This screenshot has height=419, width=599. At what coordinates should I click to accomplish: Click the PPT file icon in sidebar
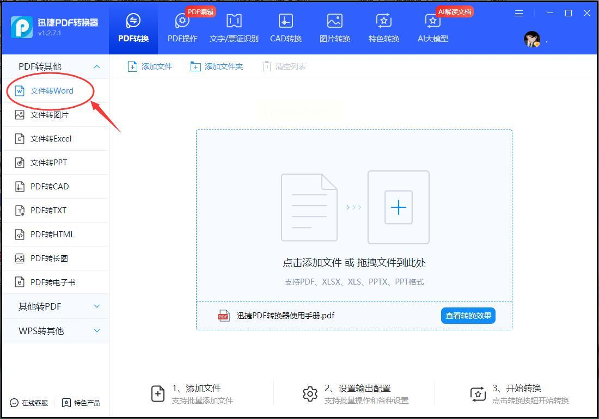click(20, 163)
